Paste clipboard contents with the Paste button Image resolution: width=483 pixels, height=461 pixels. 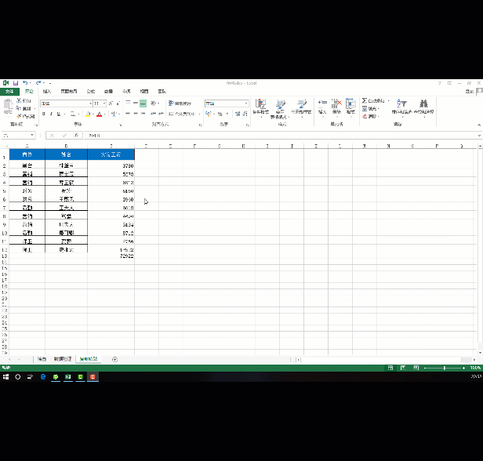pos(8,107)
